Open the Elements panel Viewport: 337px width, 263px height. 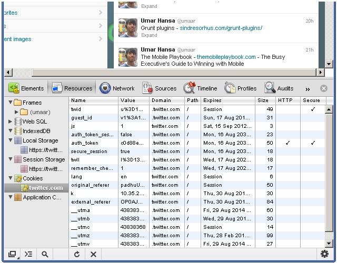click(26, 88)
